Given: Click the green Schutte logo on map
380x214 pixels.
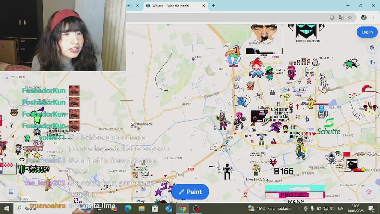Looking at the screenshot, I should click(x=329, y=127).
